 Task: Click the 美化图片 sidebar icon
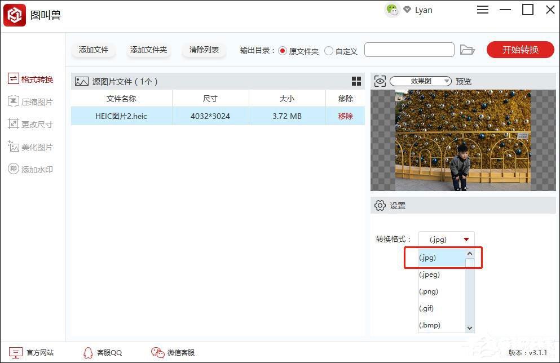13,147
